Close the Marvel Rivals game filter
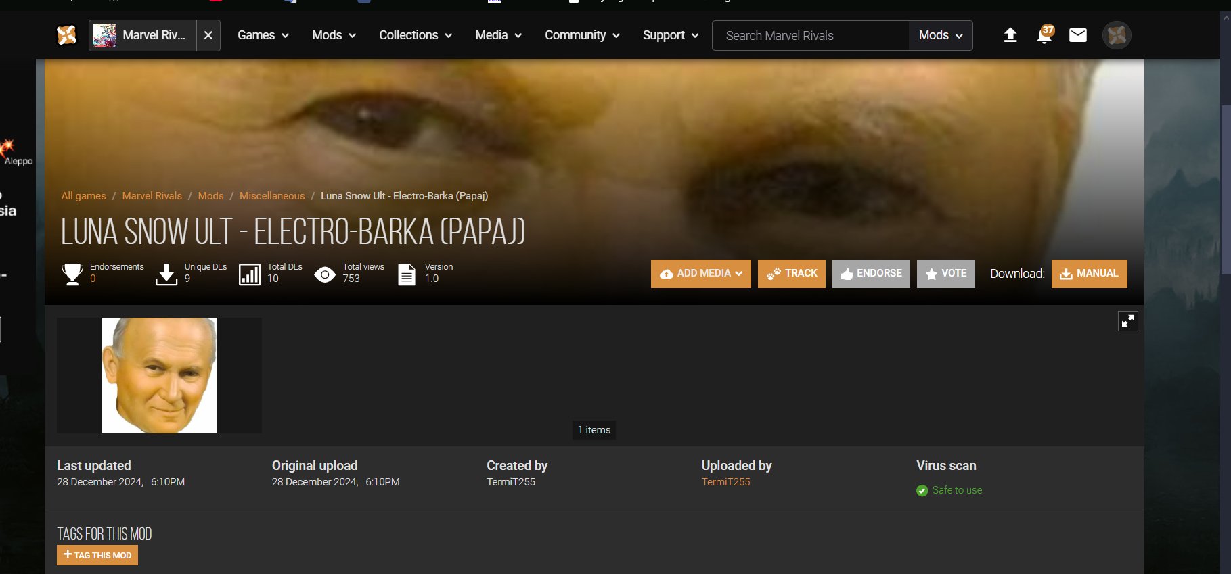Screen dimensions: 1231x574 208,35
